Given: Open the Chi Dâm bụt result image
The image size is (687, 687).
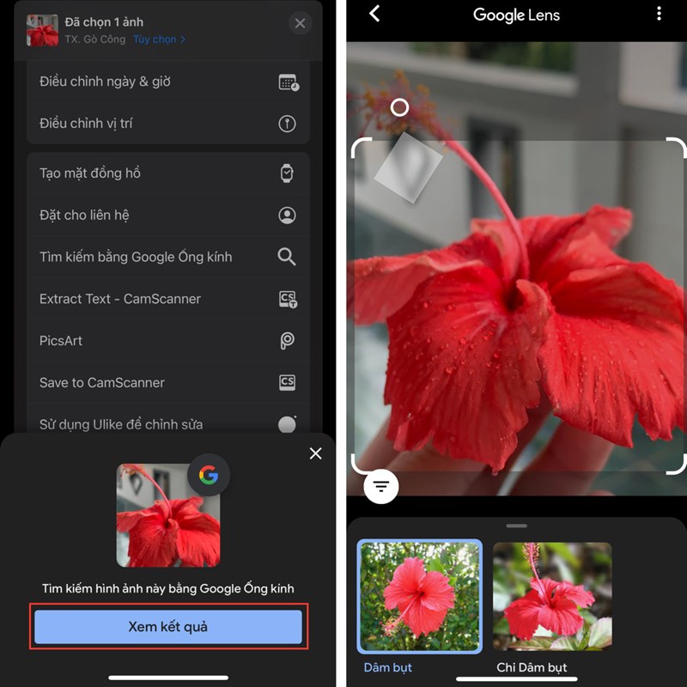Looking at the screenshot, I should 552,596.
